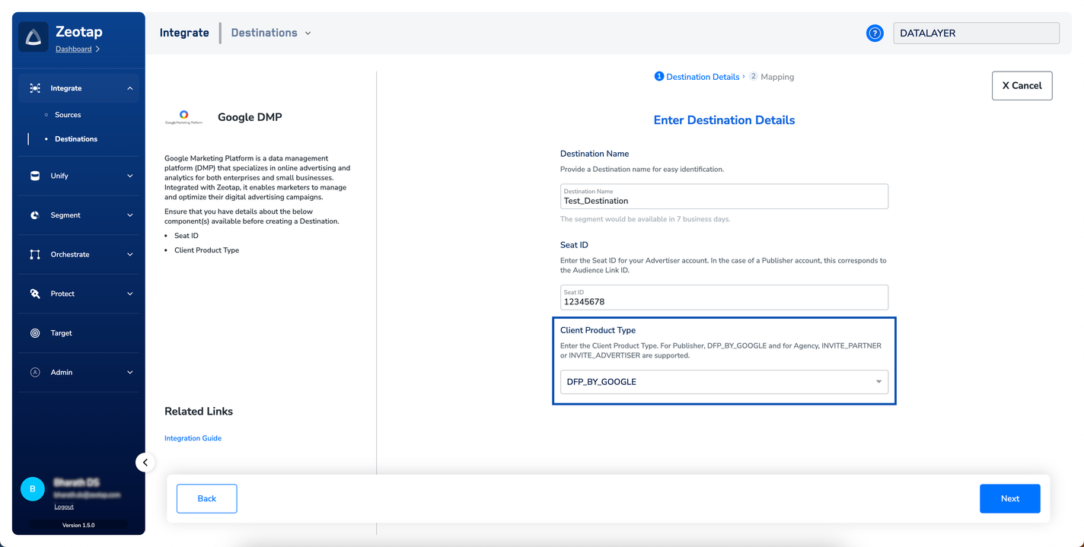The width and height of the screenshot is (1084, 547).
Task: Click Mapping step 2
Action: (x=771, y=77)
